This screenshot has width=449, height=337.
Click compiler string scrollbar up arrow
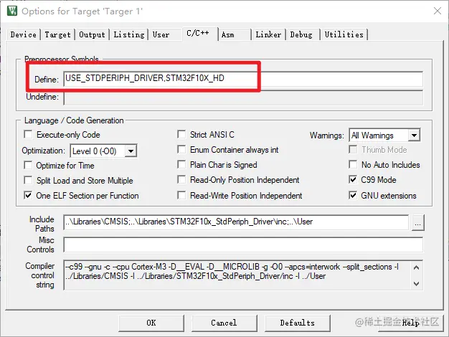pyautogui.click(x=417, y=267)
